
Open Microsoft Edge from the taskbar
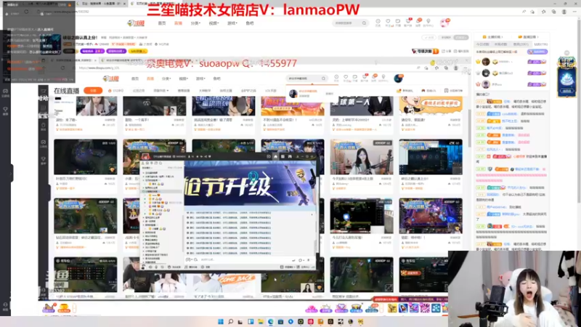tap(270, 321)
